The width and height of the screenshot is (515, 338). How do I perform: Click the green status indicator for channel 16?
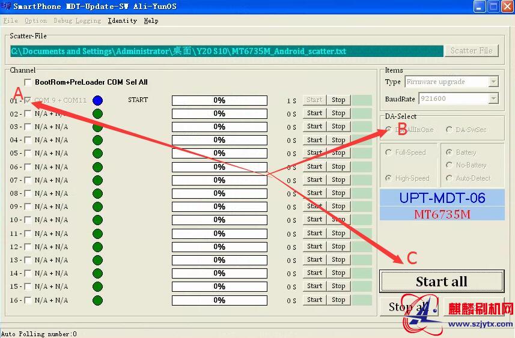click(x=97, y=300)
